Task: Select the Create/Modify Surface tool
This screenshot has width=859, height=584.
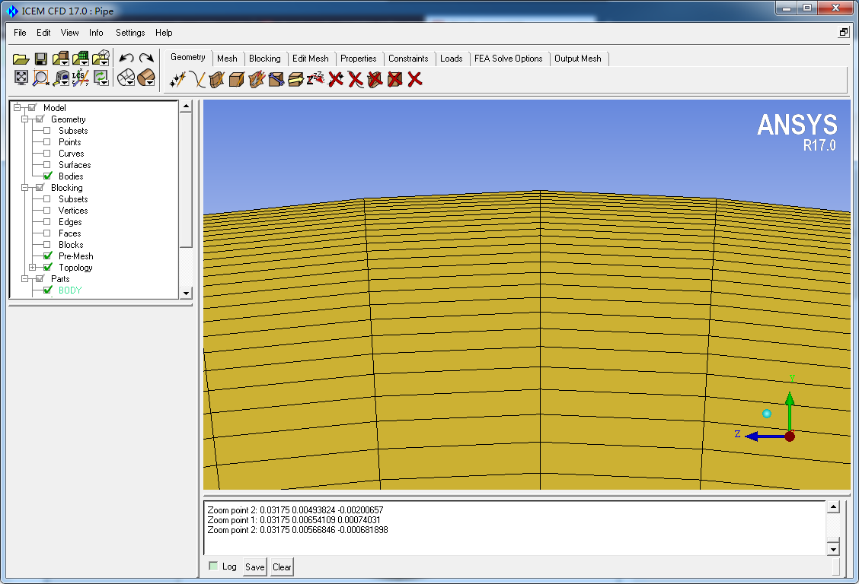Action: (x=217, y=80)
